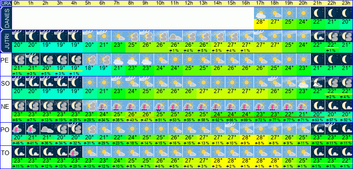The image size is (353, 169).
Task: Click the JUTRI 0h windy moon icon
Action: [19, 36]
